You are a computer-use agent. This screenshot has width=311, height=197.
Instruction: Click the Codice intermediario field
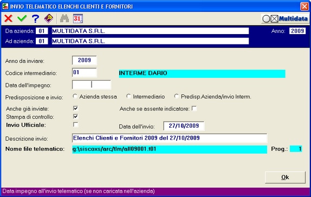(x=85, y=73)
